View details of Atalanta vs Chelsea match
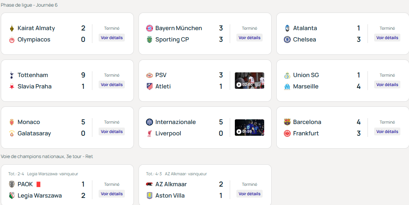This screenshot has height=205, width=409. point(387,38)
